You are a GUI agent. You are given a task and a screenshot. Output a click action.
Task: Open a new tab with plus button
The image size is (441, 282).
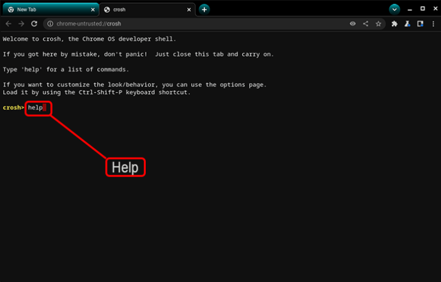204,9
